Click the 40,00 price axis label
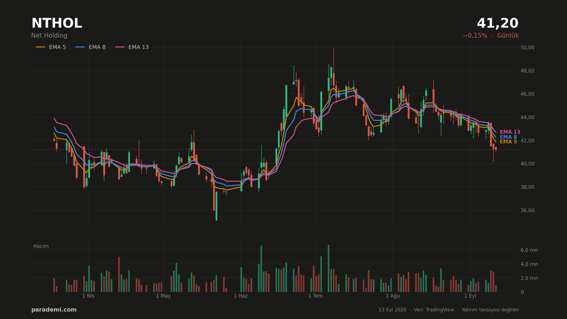The image size is (567, 319). click(527, 164)
